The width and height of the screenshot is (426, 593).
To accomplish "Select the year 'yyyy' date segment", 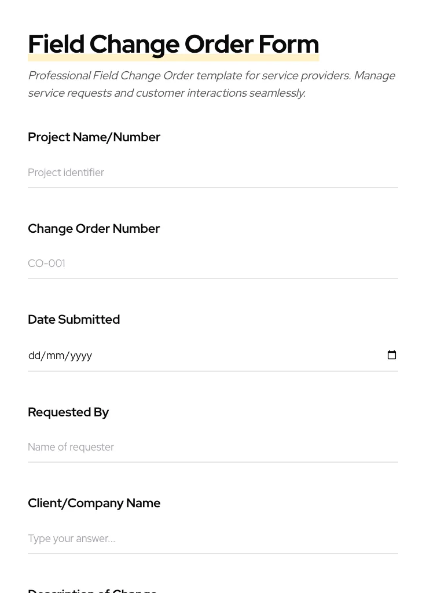I will pos(81,356).
